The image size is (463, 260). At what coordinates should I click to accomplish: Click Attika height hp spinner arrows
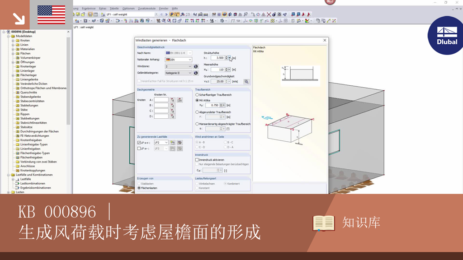tap(221, 105)
